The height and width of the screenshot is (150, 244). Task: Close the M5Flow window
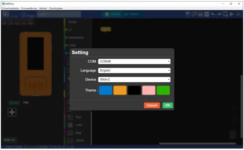click(x=239, y=4)
